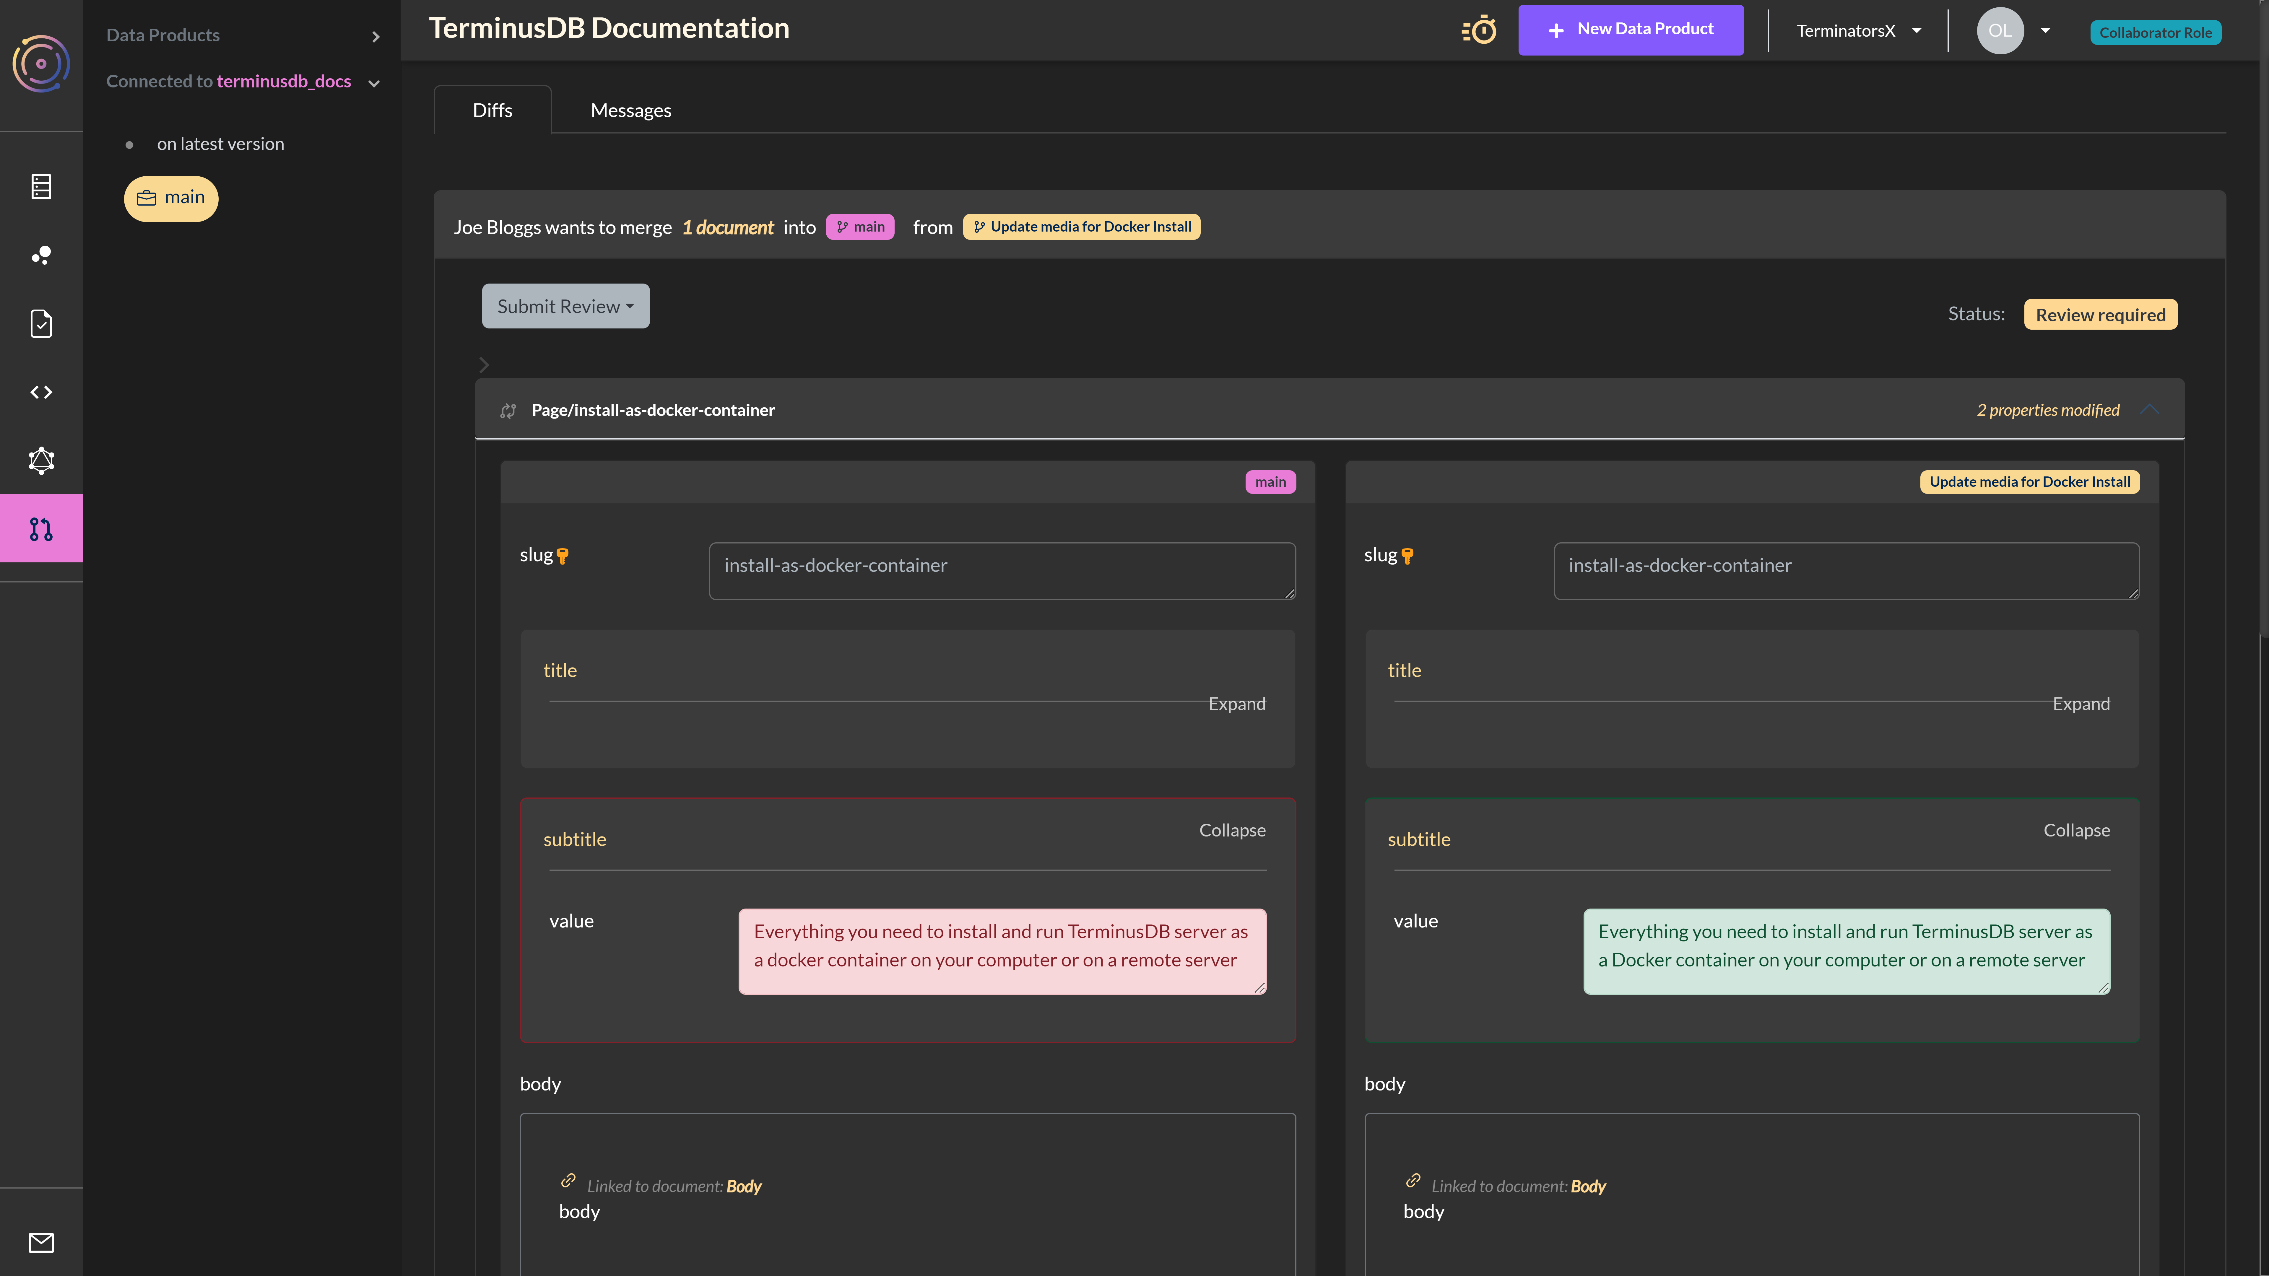Click the New Data Product button
The width and height of the screenshot is (2269, 1276).
1631,30
